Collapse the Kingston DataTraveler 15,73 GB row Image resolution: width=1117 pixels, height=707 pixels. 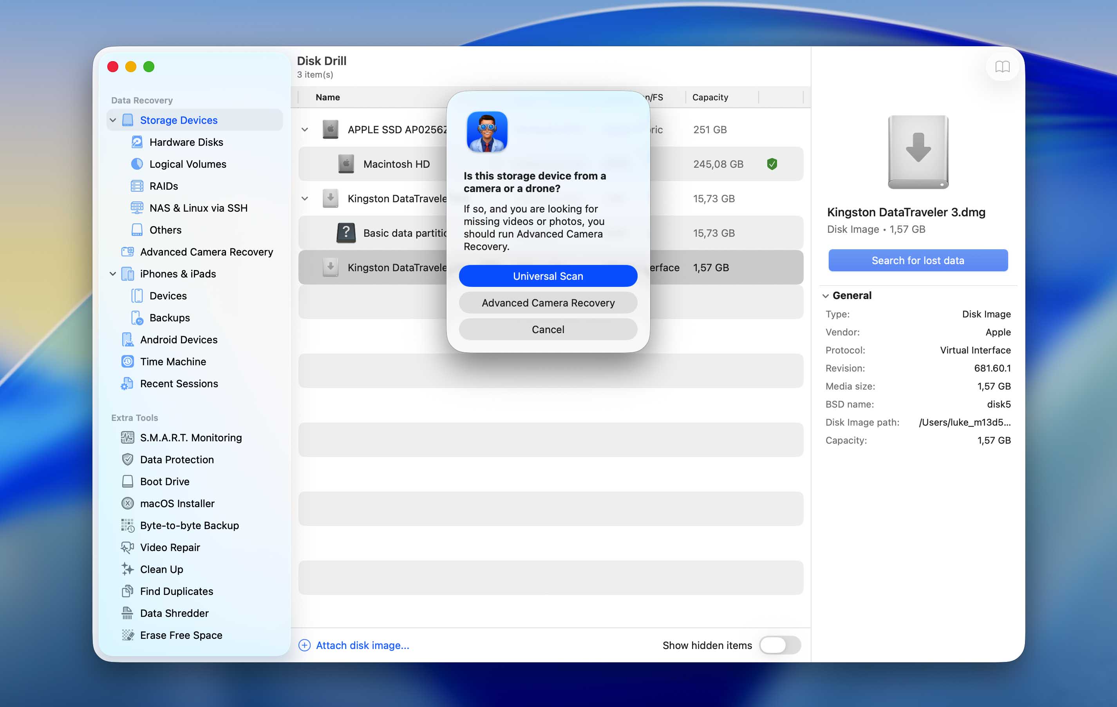[305, 199]
